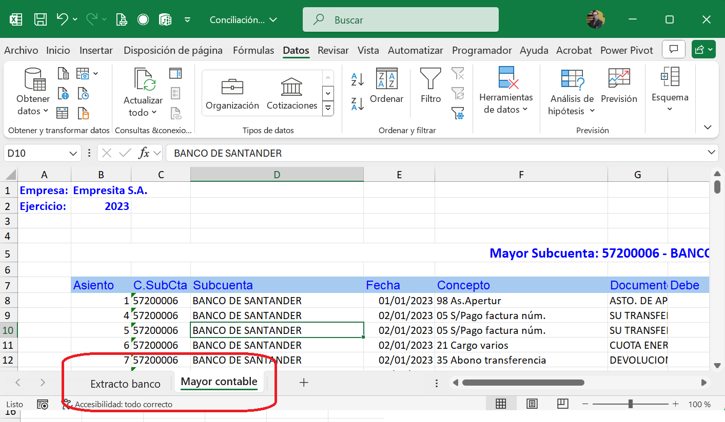
Task: Open the Share button dropdown
Action: (703, 49)
